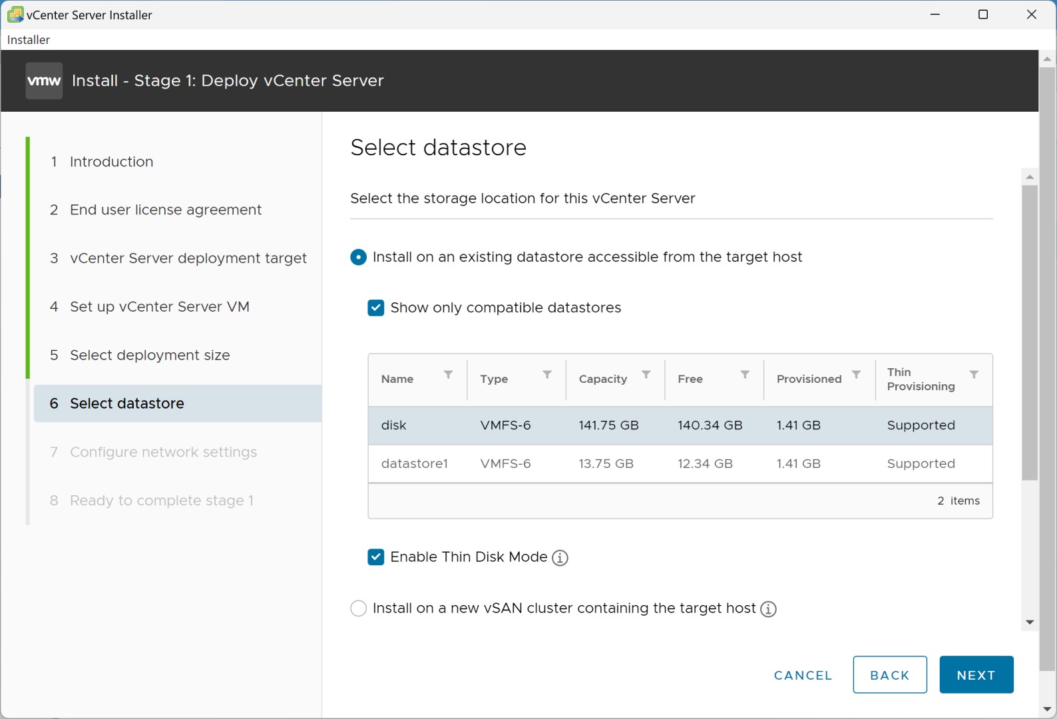This screenshot has height=719, width=1057.
Task: Click the 12.34 GB free cell
Action: pyautogui.click(x=705, y=464)
